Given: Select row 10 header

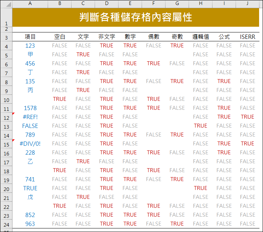Looking at the screenshot, I should coord(6,100).
